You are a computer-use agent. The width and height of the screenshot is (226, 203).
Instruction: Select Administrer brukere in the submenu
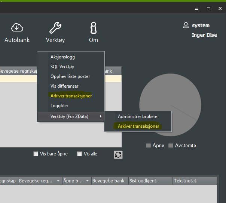click(x=137, y=116)
